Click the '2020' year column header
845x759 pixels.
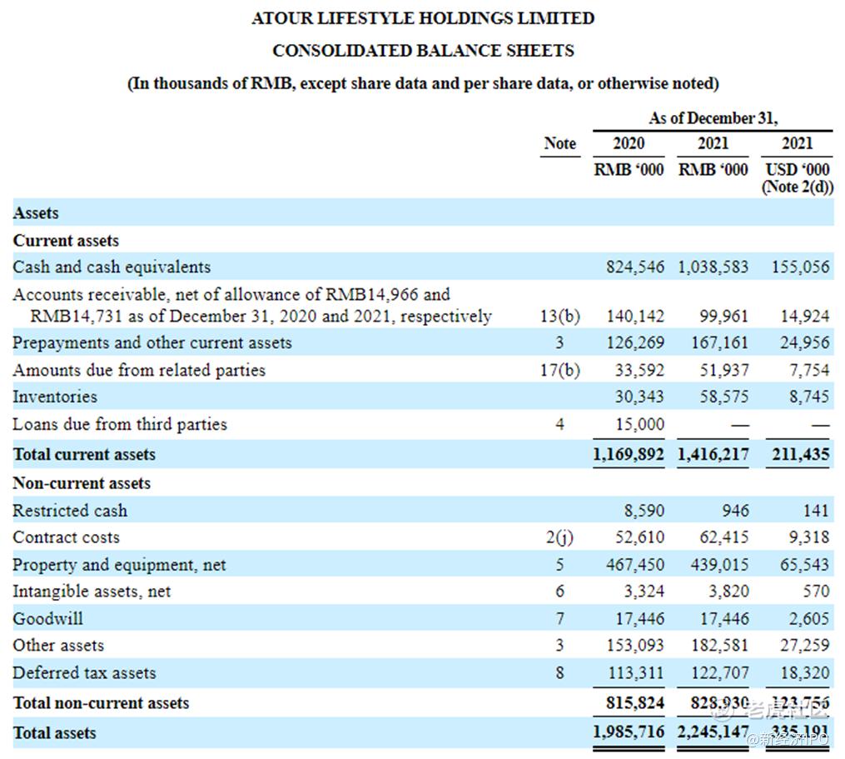(629, 143)
